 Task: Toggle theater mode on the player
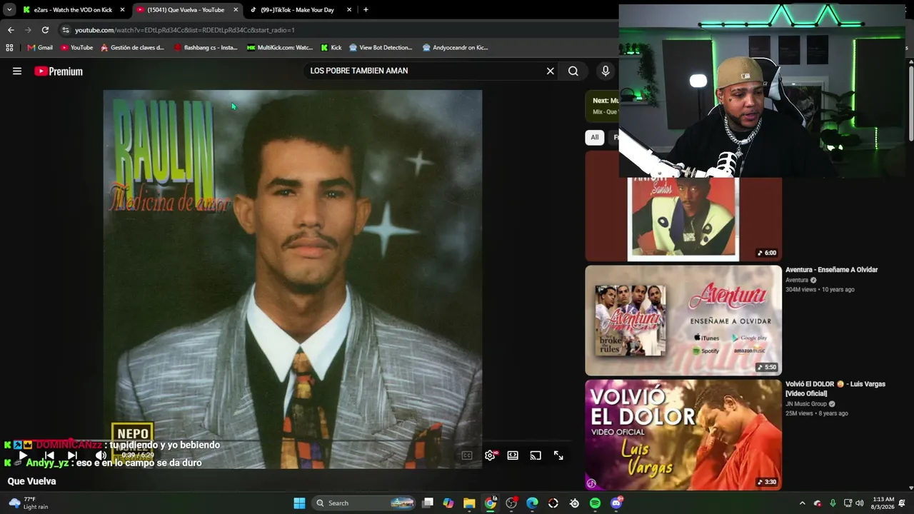(513, 455)
